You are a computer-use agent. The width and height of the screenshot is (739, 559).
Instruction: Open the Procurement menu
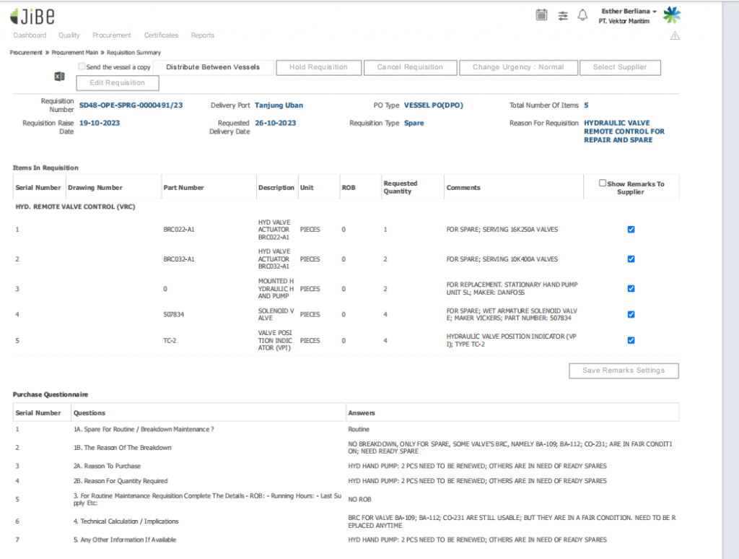112,35
